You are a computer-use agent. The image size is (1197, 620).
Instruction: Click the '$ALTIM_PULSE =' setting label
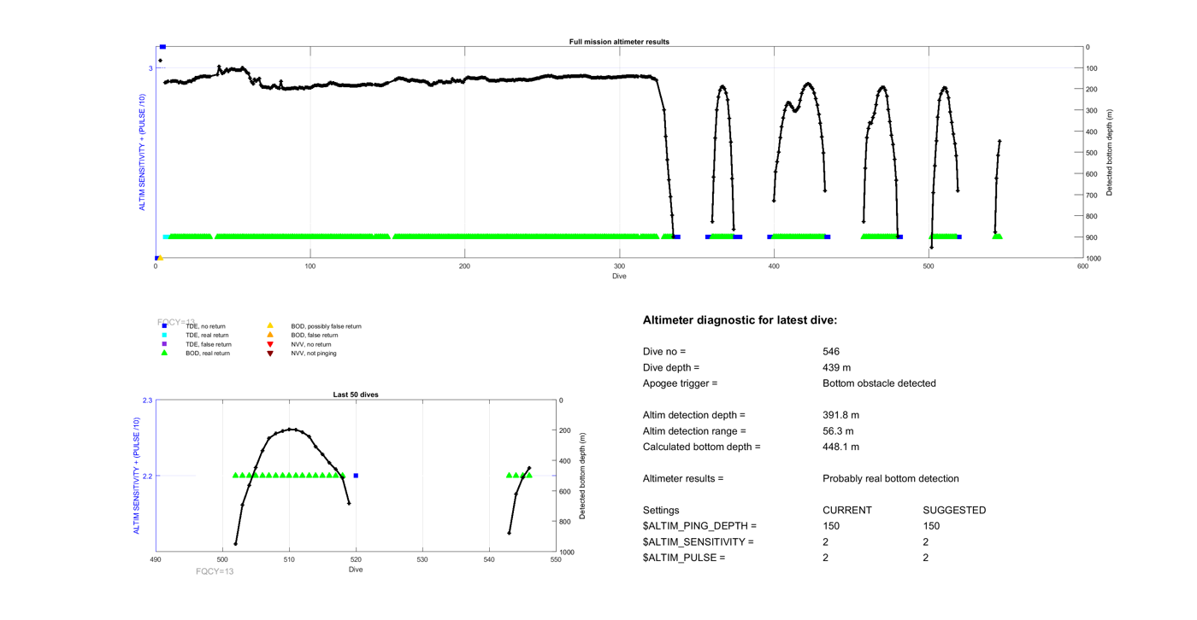tap(684, 558)
